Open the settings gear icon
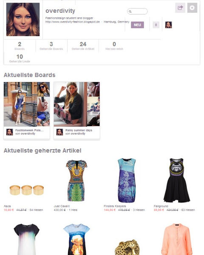 (x=192, y=8)
